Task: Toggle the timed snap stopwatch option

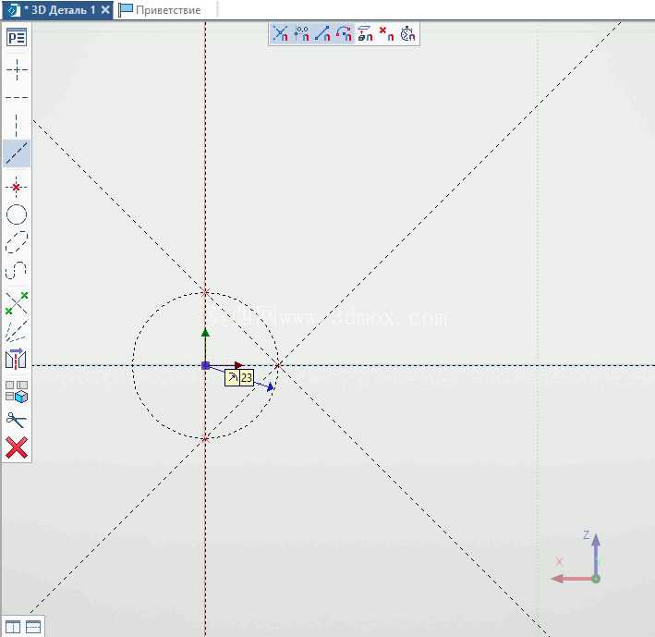Action: coord(407,34)
